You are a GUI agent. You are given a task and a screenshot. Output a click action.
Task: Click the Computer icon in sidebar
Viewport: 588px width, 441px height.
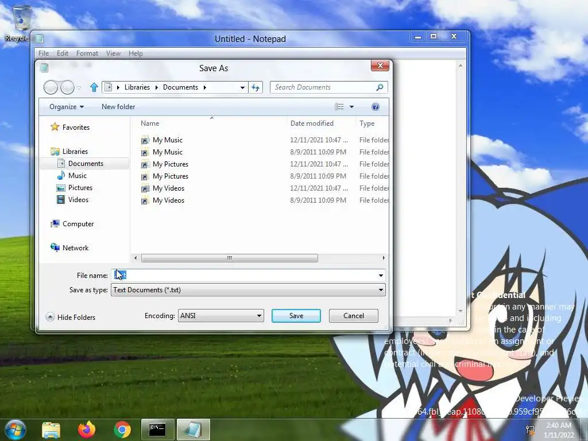(x=55, y=223)
